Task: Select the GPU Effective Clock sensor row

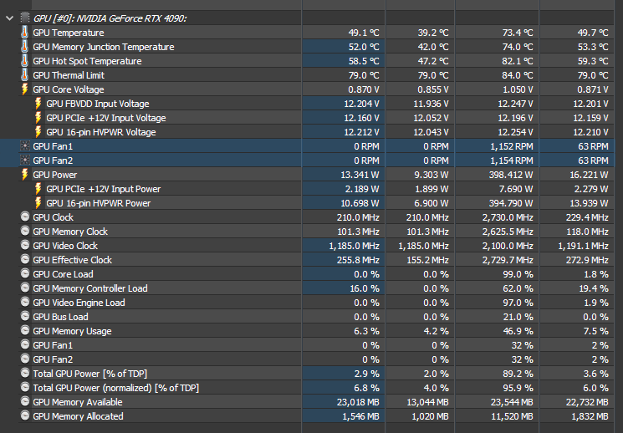Action: click(x=72, y=260)
